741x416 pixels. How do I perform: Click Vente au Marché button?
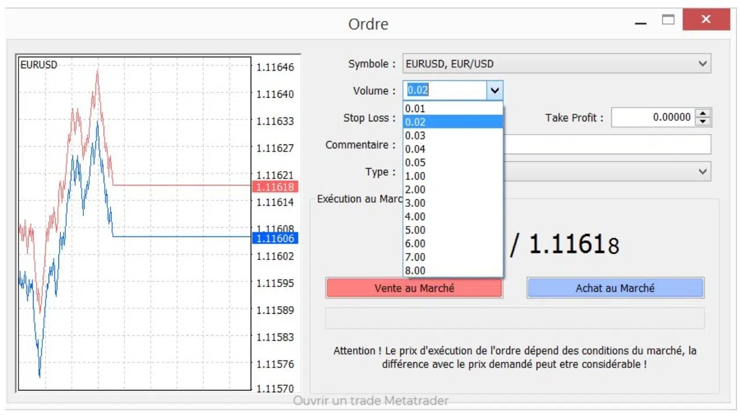click(x=414, y=288)
